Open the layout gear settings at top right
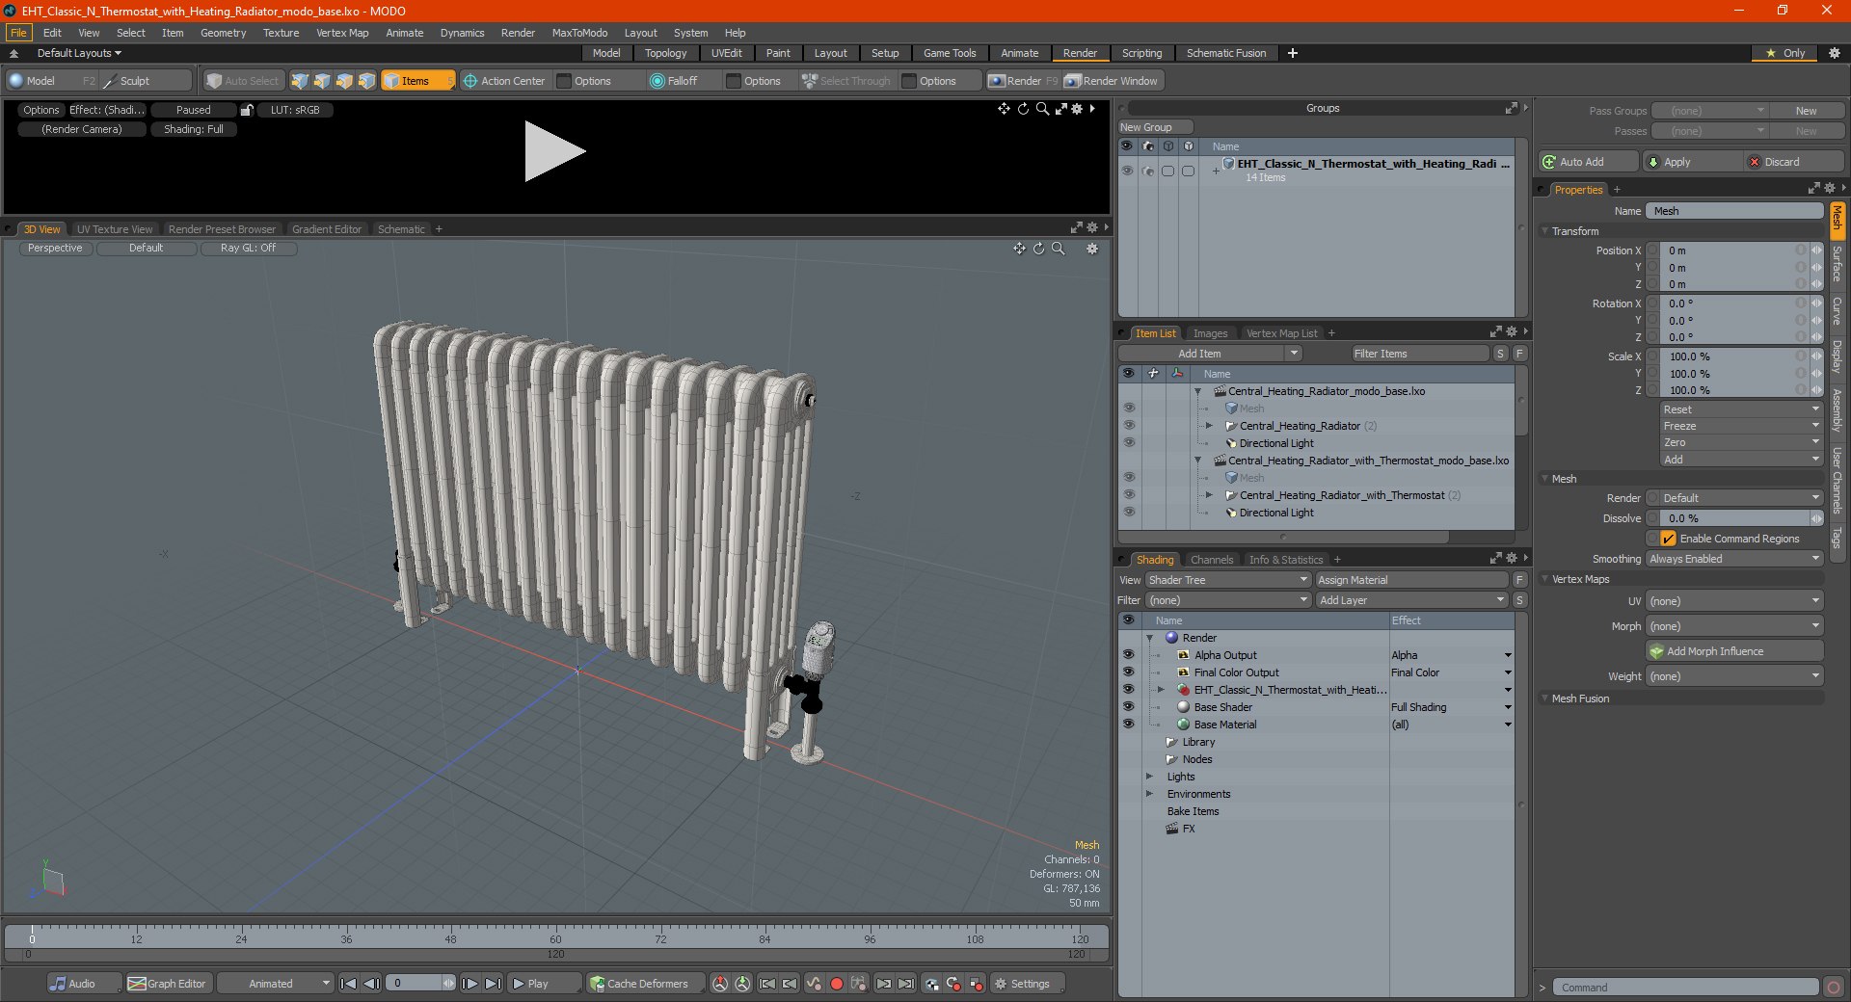1851x1002 pixels. 1834,53
